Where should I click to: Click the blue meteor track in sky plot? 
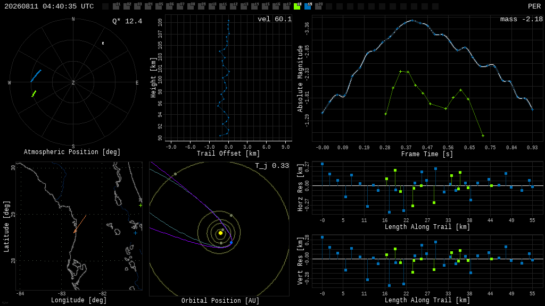click(x=36, y=75)
